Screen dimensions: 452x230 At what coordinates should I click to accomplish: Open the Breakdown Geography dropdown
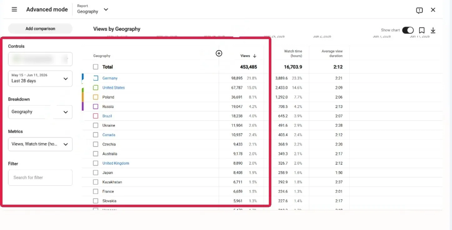pyautogui.click(x=40, y=112)
